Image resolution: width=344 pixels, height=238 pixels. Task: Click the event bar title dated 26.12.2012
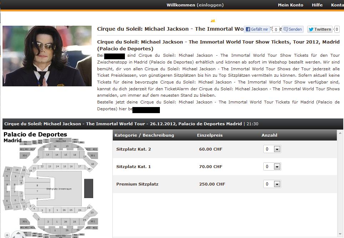(123, 124)
